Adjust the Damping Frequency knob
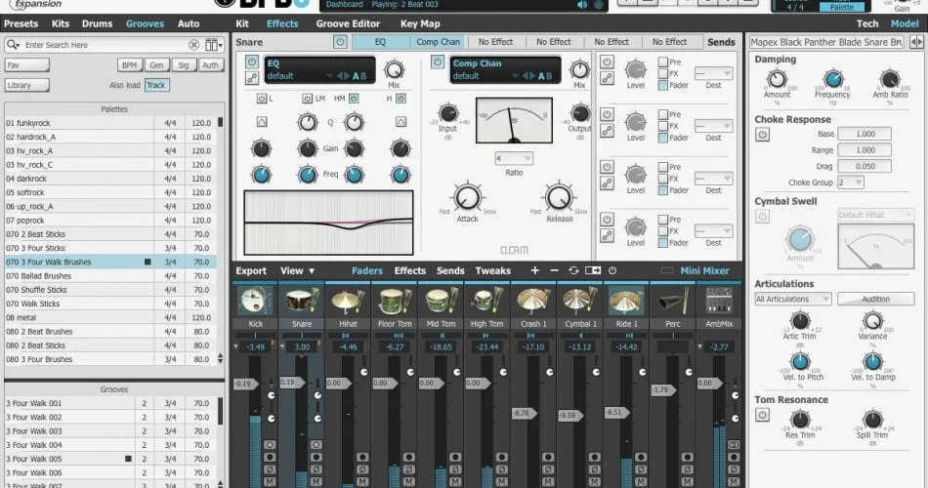The image size is (928, 488). (x=832, y=79)
